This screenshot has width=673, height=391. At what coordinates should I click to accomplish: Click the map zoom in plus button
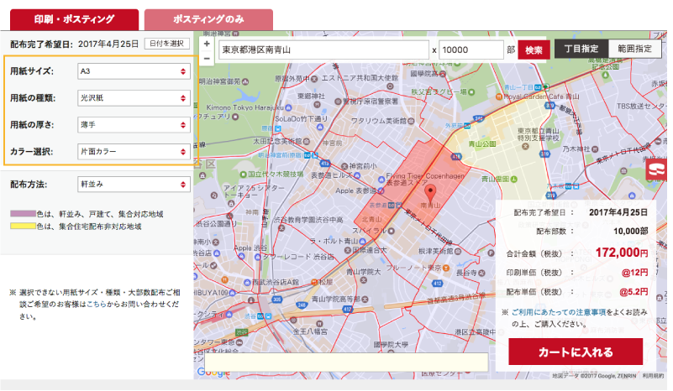[207, 42]
